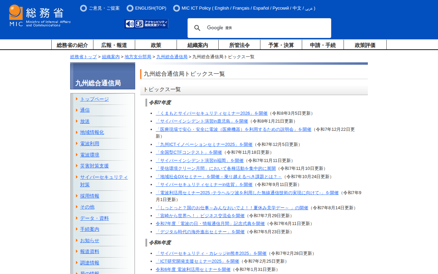Screen dimensions: 438x274
Task: Click the MIC logo in header
Action: pyautogui.click(x=40, y=16)
